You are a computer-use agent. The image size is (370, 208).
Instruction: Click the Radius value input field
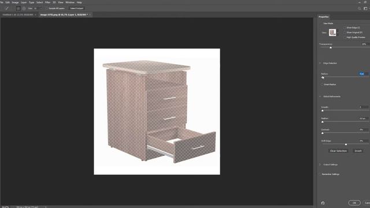click(x=363, y=74)
